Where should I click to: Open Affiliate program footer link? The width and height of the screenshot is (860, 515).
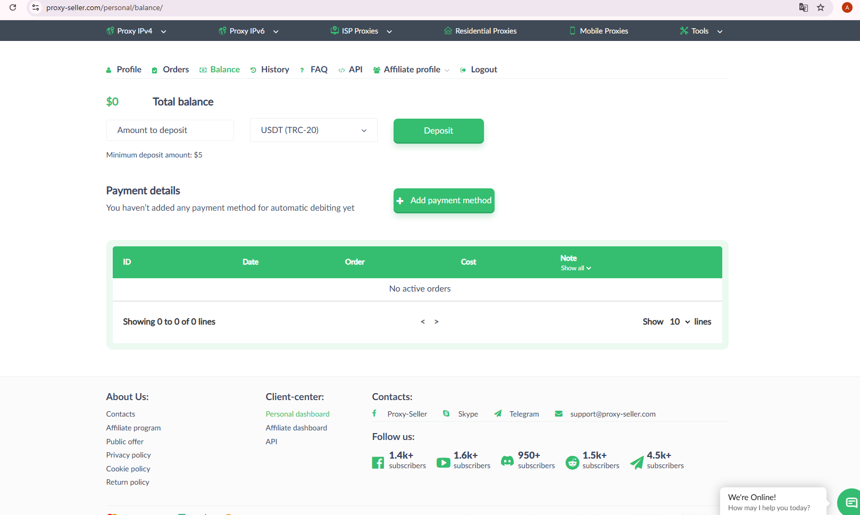click(x=133, y=428)
